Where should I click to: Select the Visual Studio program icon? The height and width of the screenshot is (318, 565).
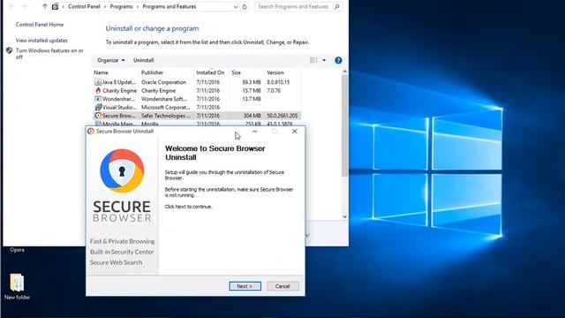tap(98, 107)
